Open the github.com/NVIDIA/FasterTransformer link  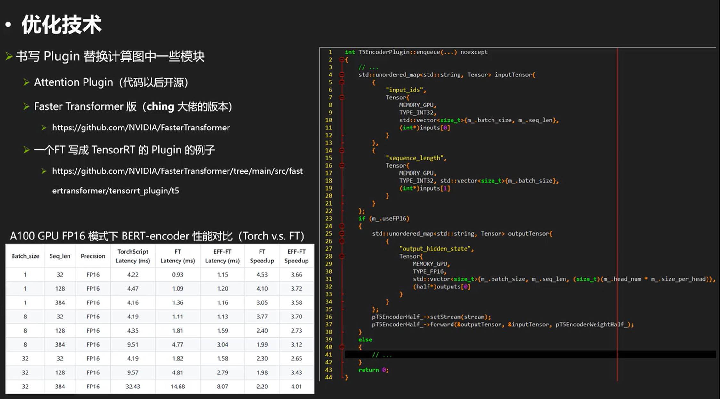pyautogui.click(x=141, y=128)
